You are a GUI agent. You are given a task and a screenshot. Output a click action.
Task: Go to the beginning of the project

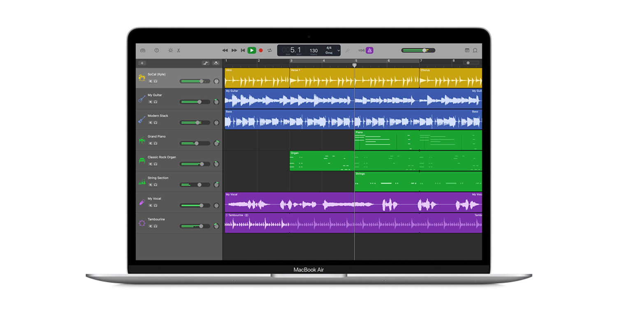[x=243, y=50]
